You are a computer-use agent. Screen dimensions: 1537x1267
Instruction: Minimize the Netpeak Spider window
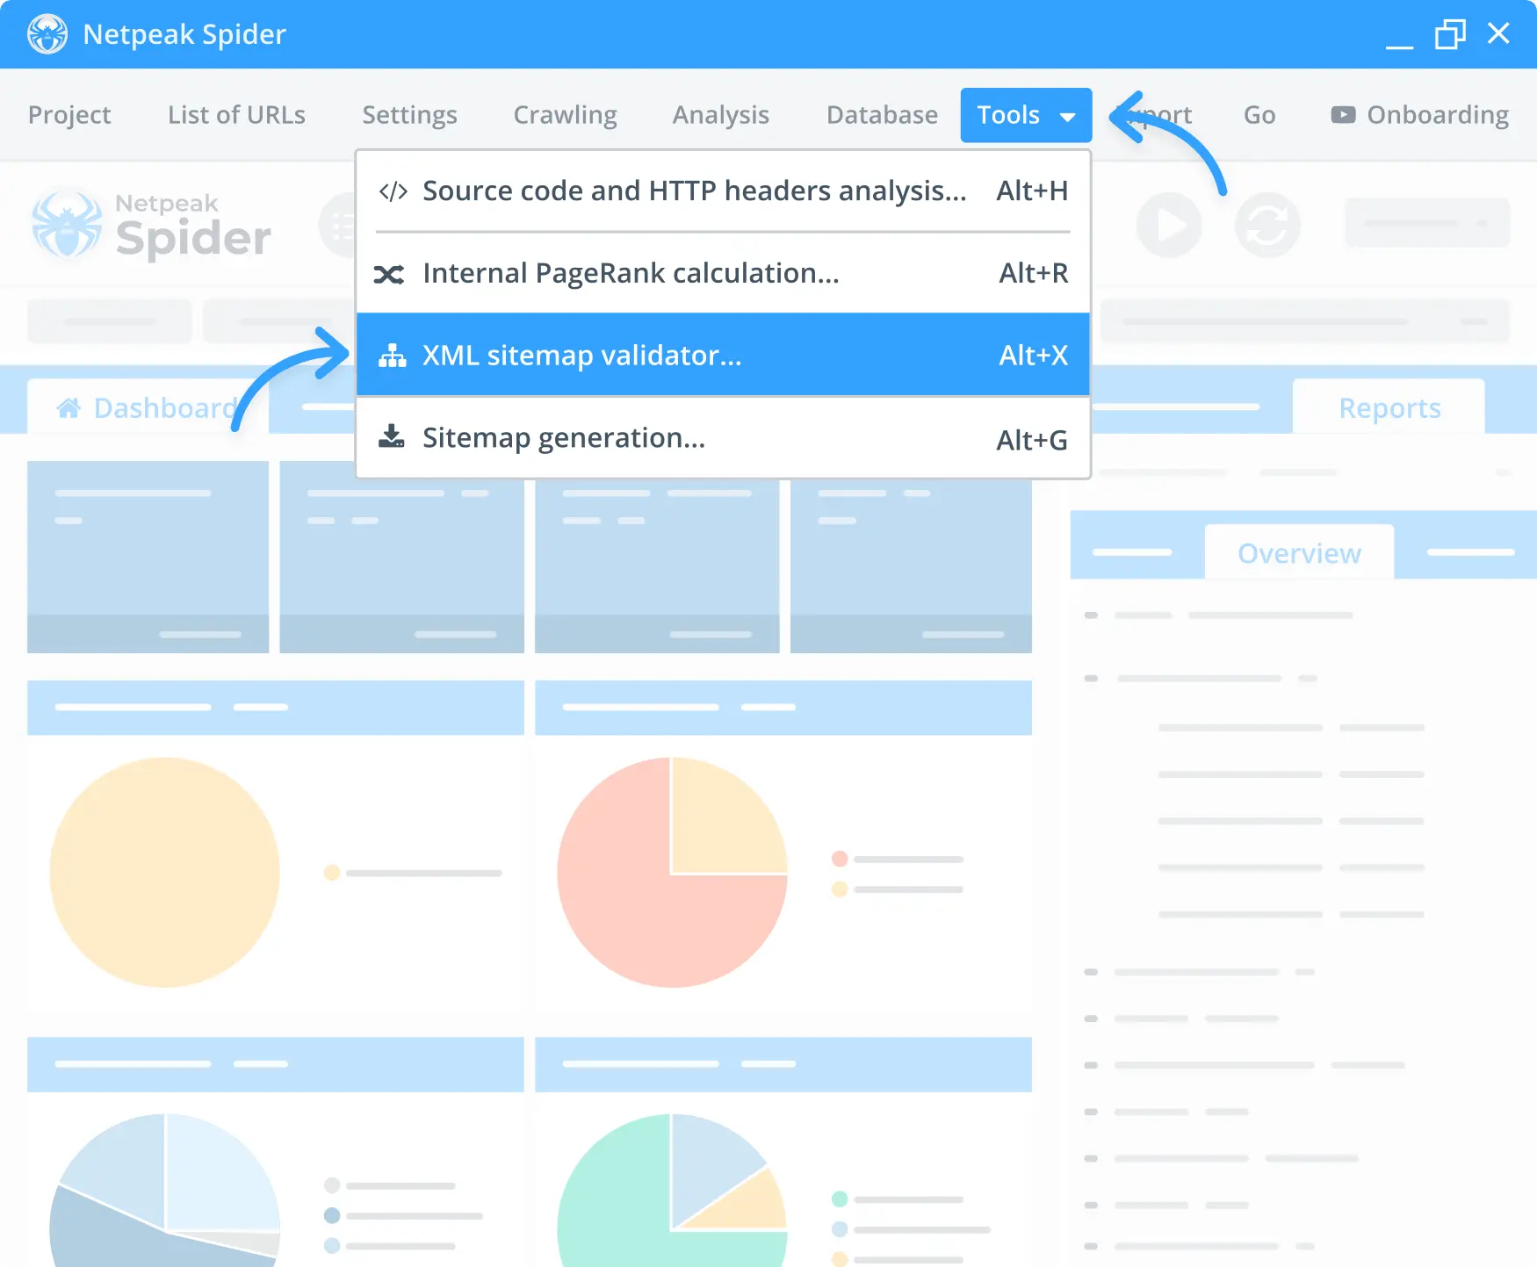(1399, 46)
